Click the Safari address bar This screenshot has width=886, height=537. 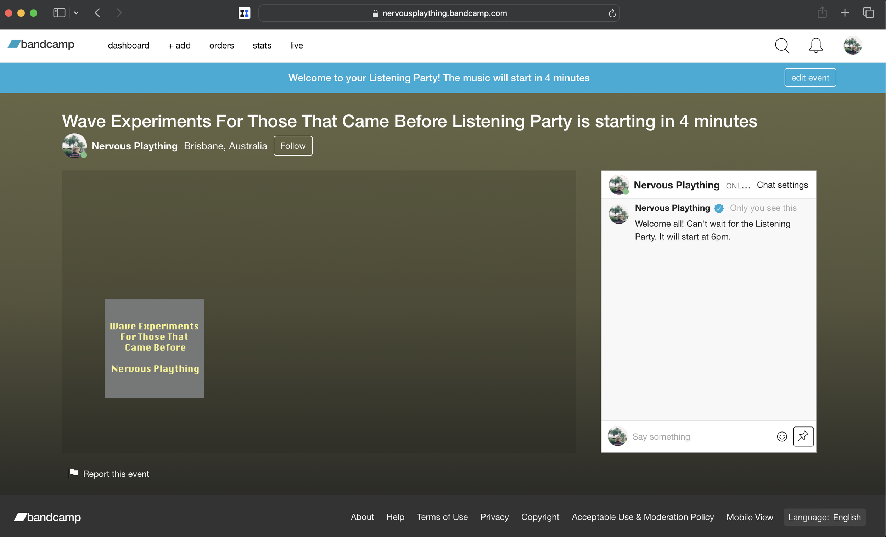point(439,13)
